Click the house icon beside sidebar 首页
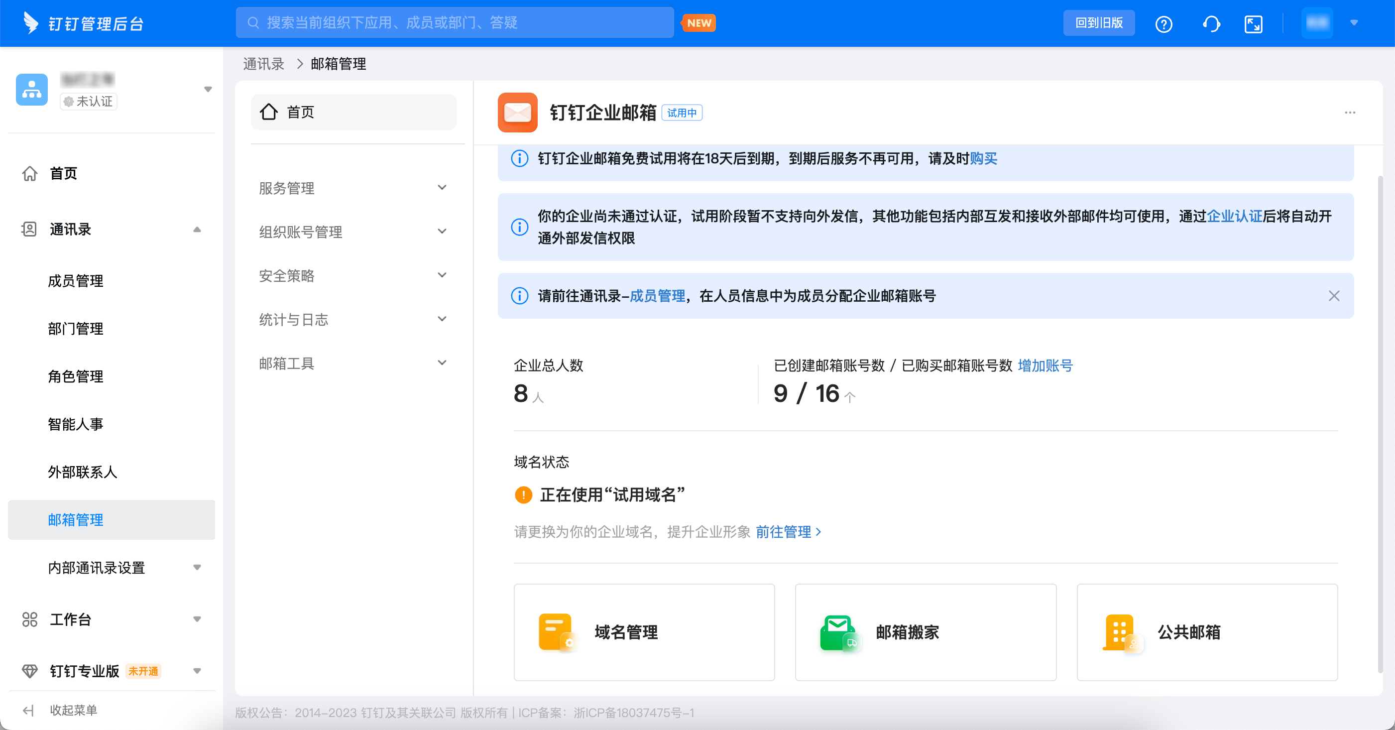Image resolution: width=1395 pixels, height=730 pixels. coord(29,173)
